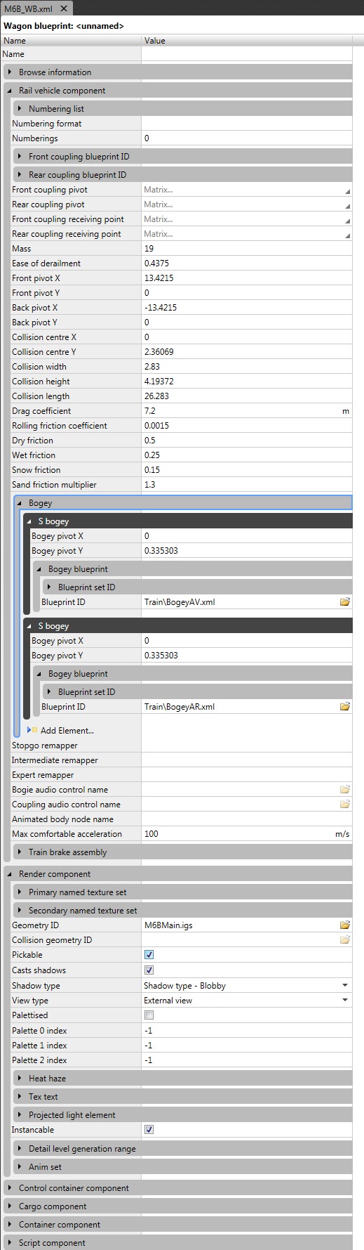Viewport: 364px width, 1250px height.
Task: Close the M6B_WB.xml tab
Action: click(64, 8)
